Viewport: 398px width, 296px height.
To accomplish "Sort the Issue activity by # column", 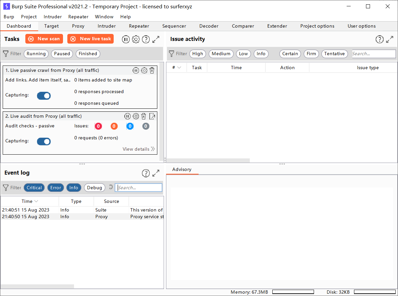I will (x=176, y=68).
